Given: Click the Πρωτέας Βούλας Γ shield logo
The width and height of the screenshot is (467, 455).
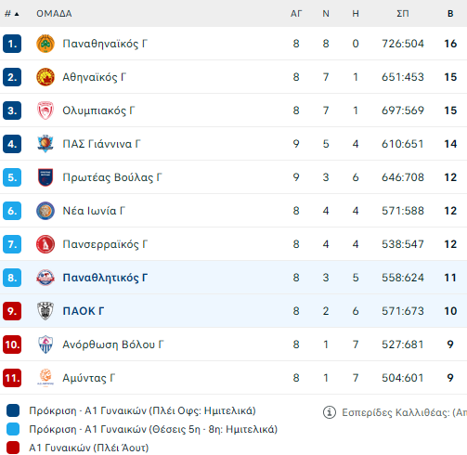Looking at the screenshot, I should pos(45,177).
